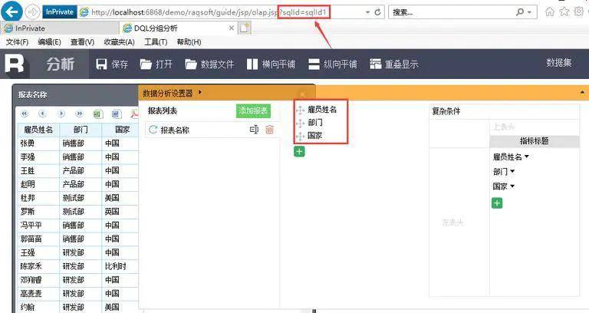Select cell 张勇 in the table
Image resolution: width=589 pixels, height=313 pixels.
click(x=38, y=143)
